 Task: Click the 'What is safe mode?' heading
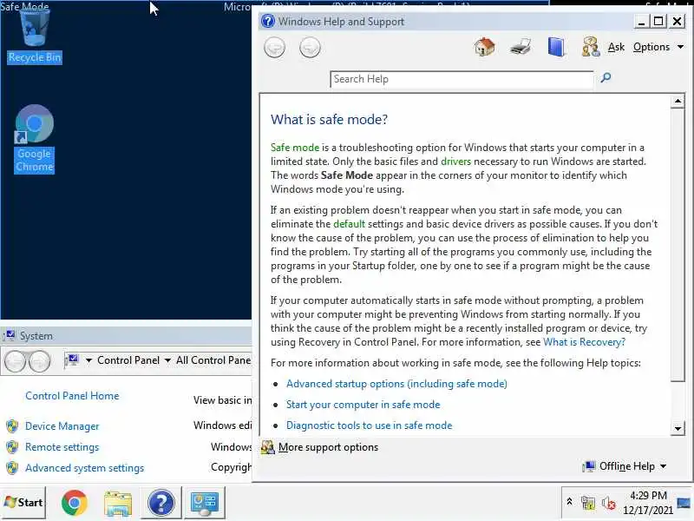[x=329, y=120]
